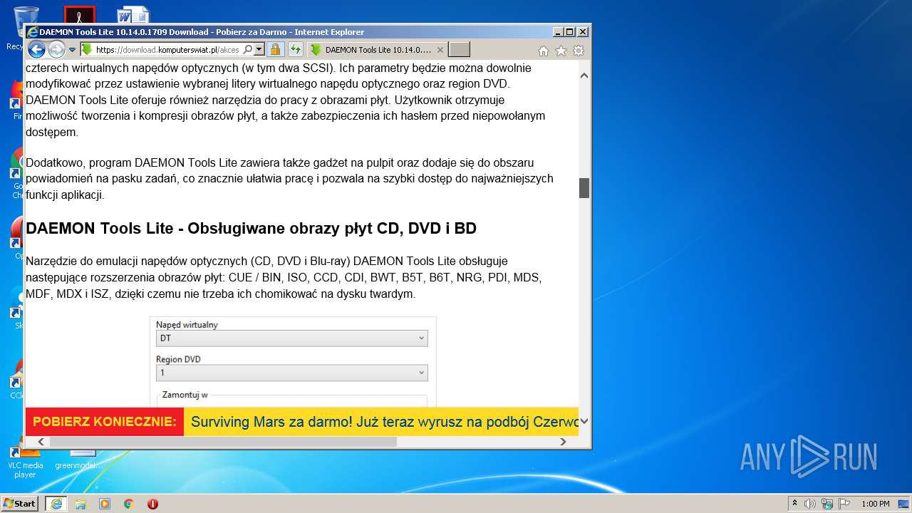Minimize the Internet Explorer window
Image resolution: width=912 pixels, height=513 pixels.
click(558, 32)
